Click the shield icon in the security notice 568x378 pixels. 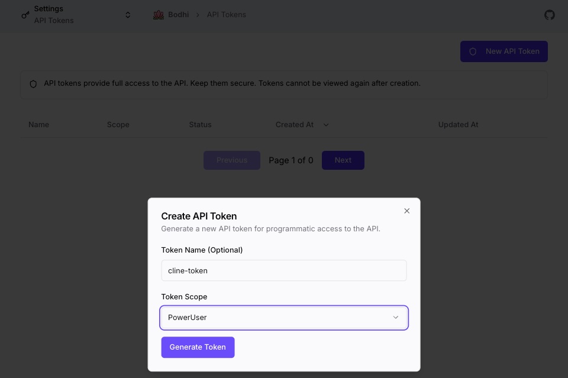coord(33,83)
